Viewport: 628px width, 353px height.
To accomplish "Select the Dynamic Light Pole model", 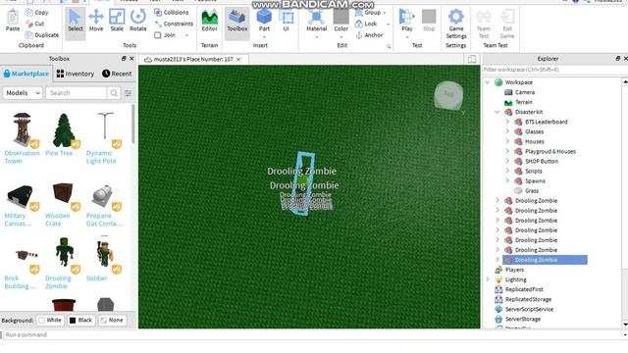I will [104, 138].
